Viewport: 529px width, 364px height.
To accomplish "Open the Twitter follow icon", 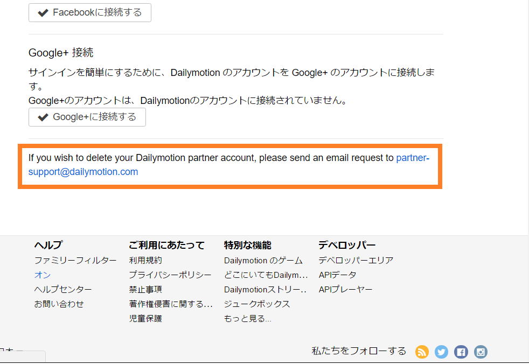I will tap(441, 352).
